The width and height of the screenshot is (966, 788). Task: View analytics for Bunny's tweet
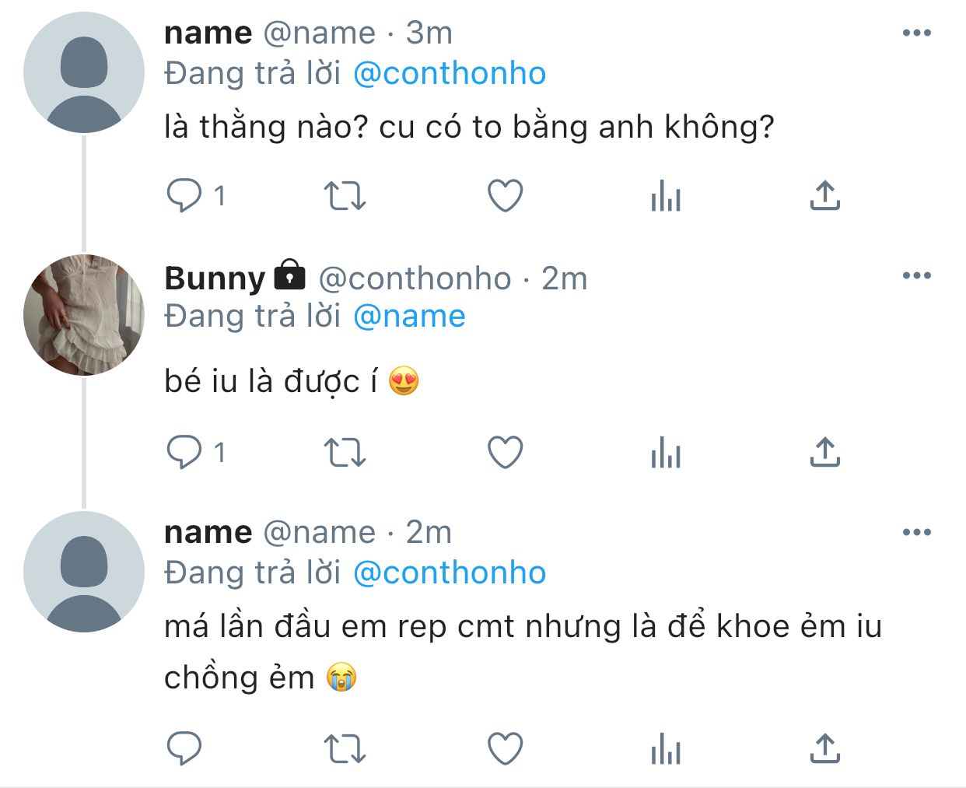click(x=666, y=452)
